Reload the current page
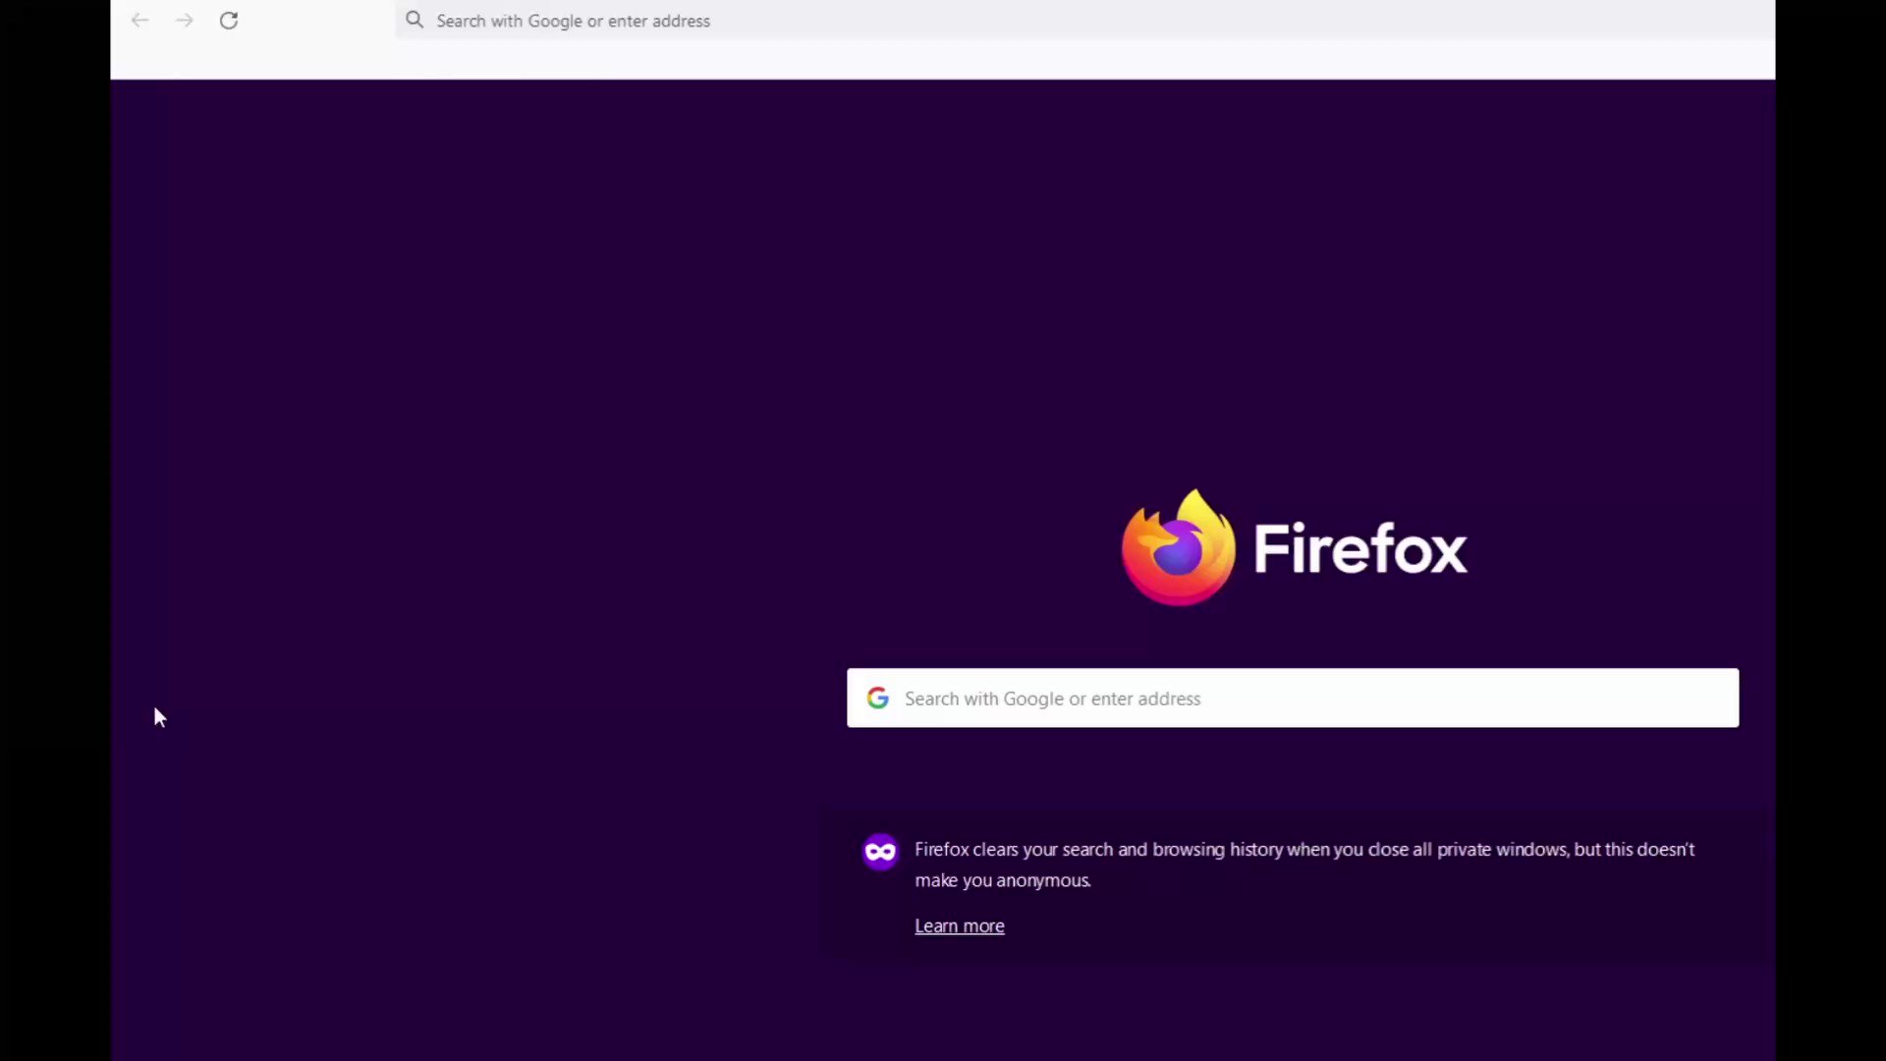Screen dimensions: 1886x1061 pyautogui.click(x=229, y=21)
